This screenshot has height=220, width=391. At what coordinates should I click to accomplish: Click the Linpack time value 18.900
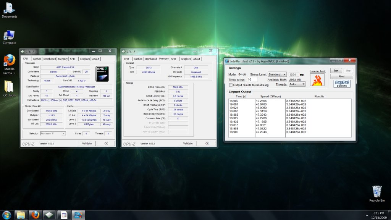pos(234,132)
